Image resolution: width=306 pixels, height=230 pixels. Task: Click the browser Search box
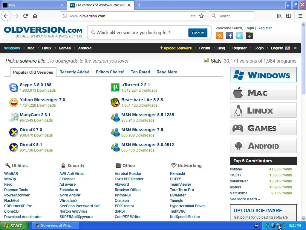click(x=232, y=16)
